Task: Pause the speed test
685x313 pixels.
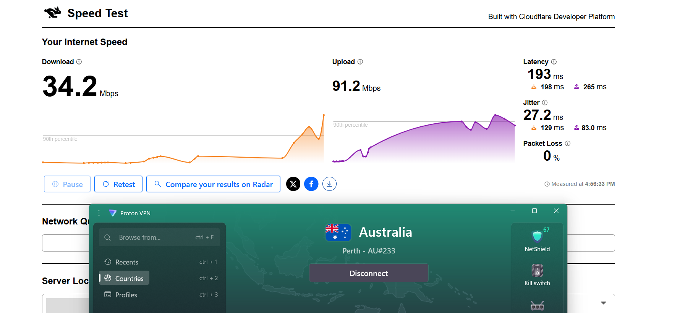Action: pos(67,184)
